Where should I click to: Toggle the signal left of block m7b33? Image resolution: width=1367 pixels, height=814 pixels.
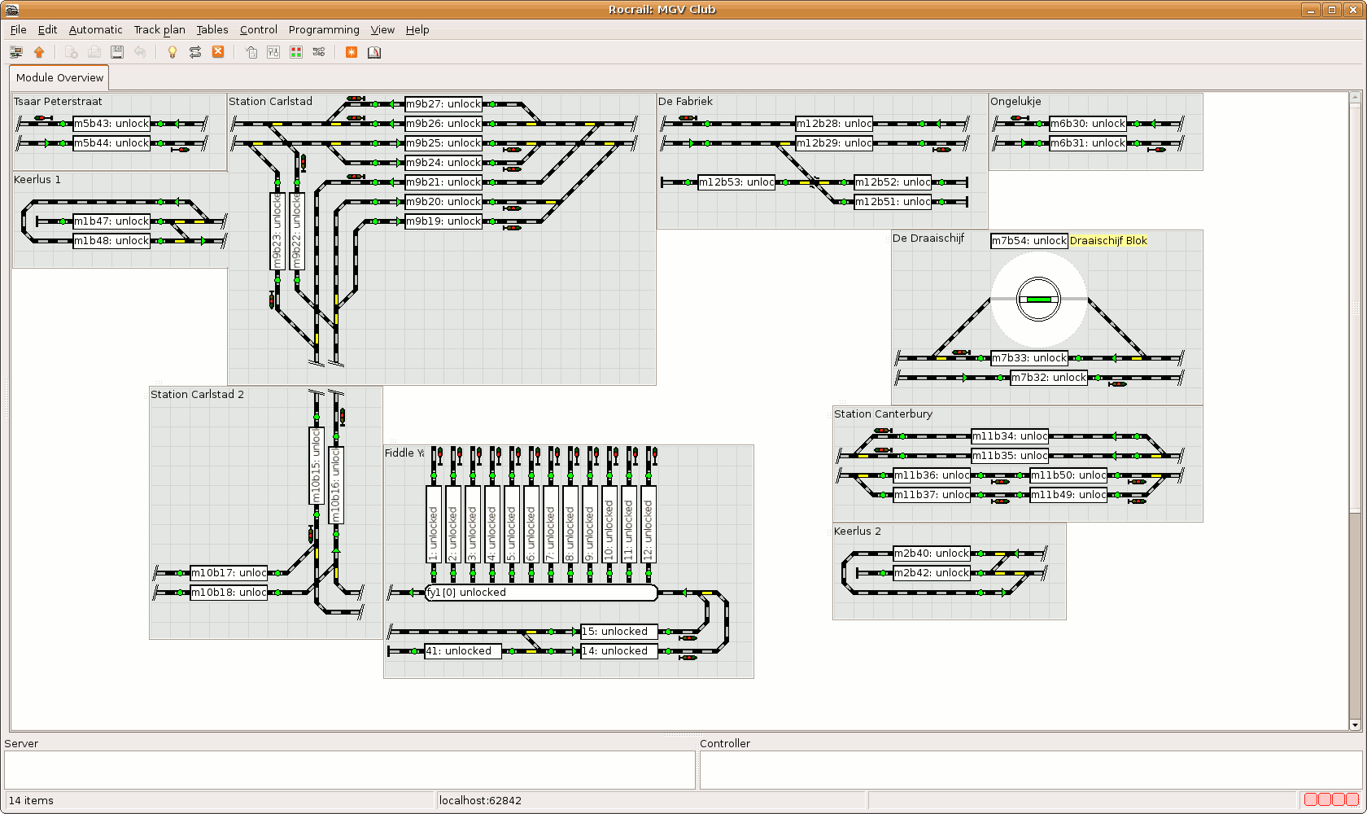click(x=960, y=352)
